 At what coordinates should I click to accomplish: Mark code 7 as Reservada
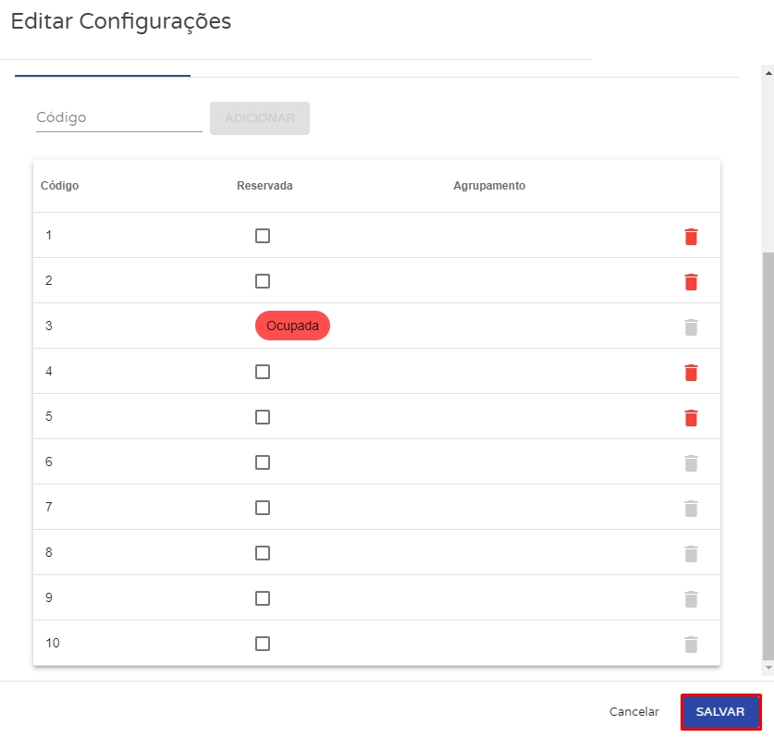click(263, 508)
